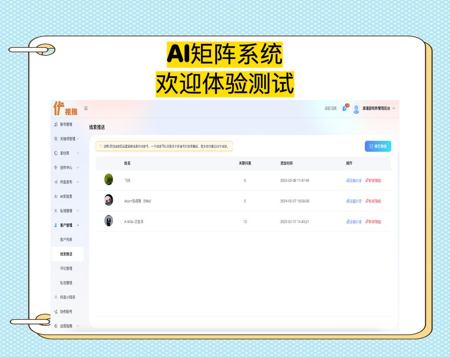Image resolution: width=450 pixels, height=357 pixels.
Task: Click 设置抖音 in the A-Mila row
Action: [354, 221]
